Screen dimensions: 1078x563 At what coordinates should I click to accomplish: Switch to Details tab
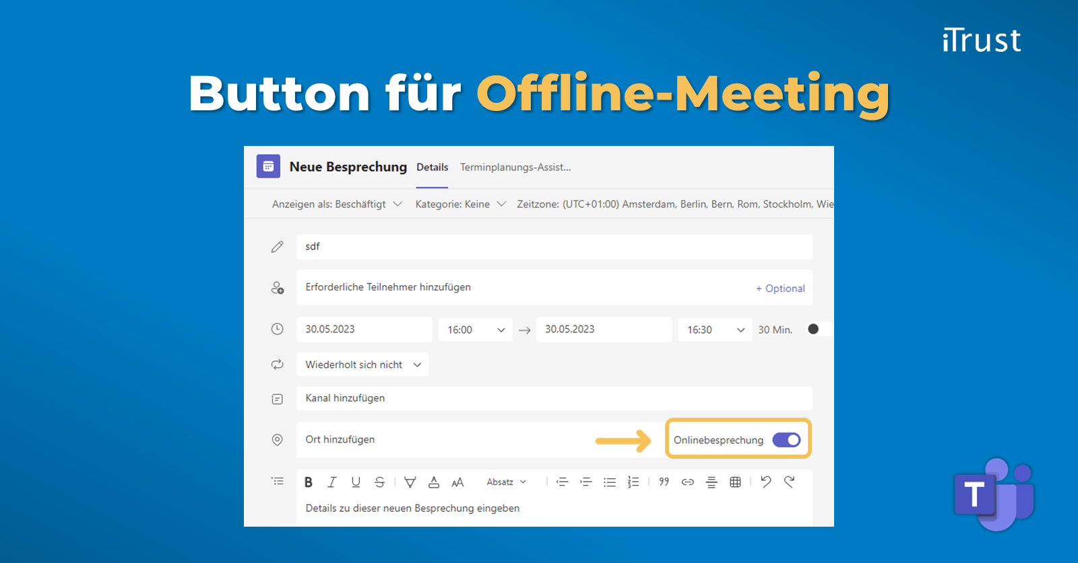tap(432, 167)
